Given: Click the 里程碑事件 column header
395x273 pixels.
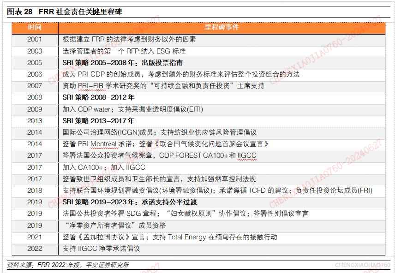Looking at the screenshot, I should tap(221, 27).
